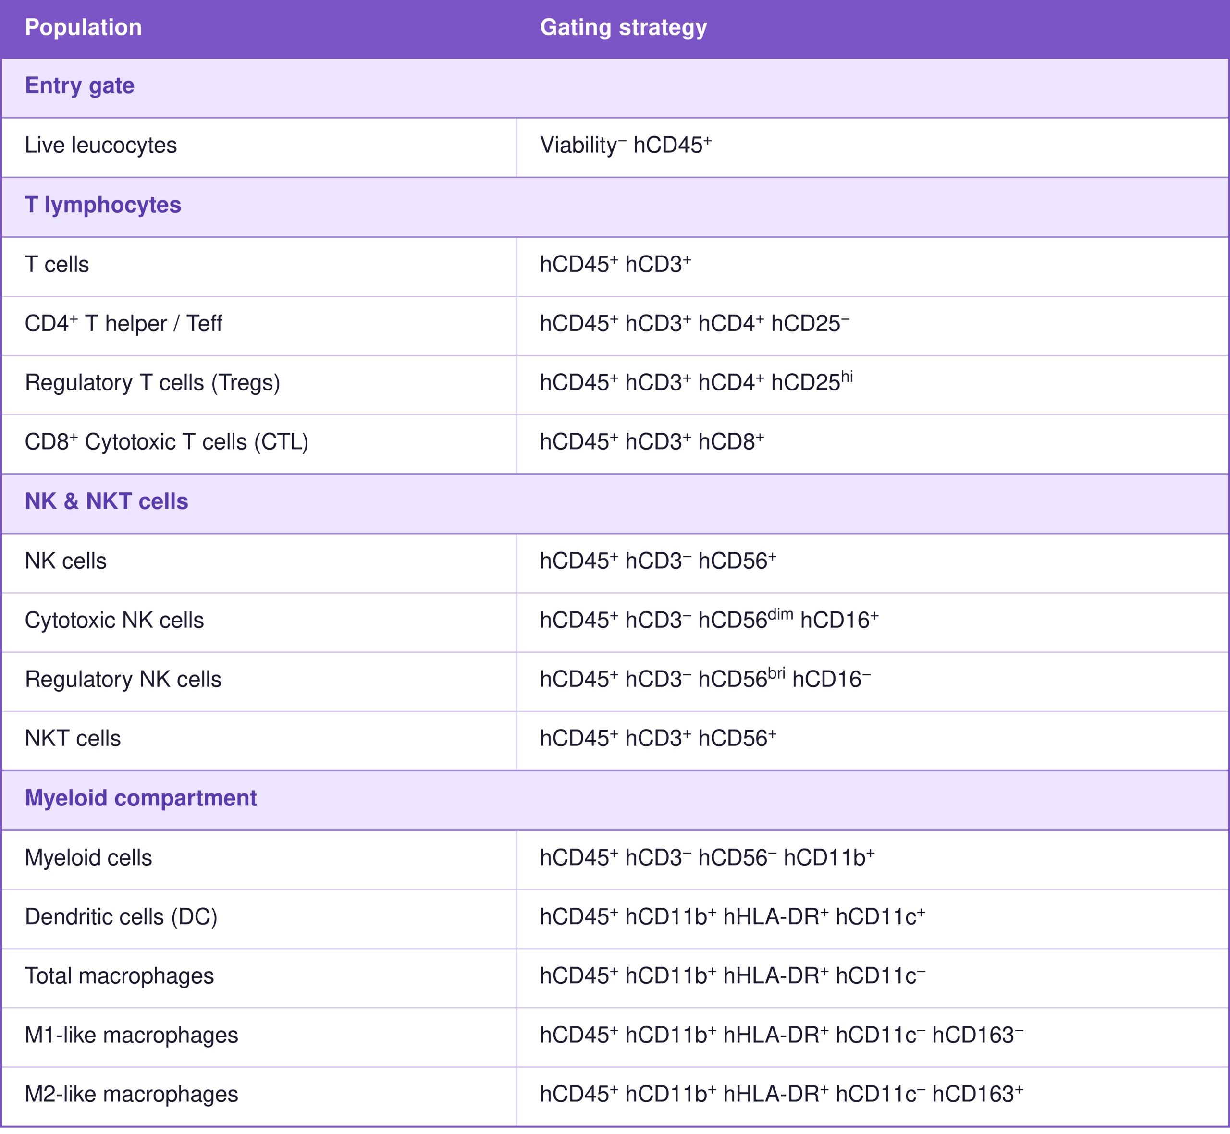Click the Myeloid compartment section heading
Image resolution: width=1230 pixels, height=1134 pixels.
(141, 798)
